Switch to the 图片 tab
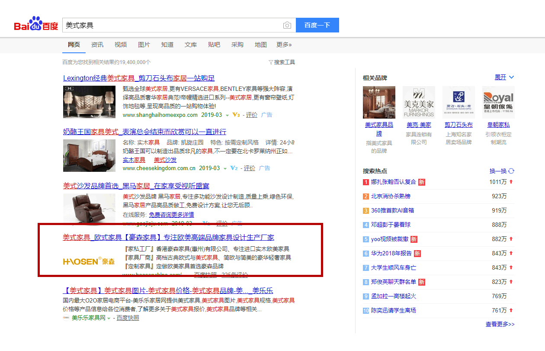Image resolution: width=545 pixels, height=351 pixels. 144,45
